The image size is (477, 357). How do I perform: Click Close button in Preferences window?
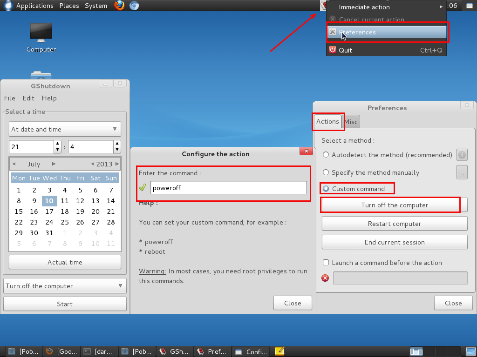pos(453,303)
